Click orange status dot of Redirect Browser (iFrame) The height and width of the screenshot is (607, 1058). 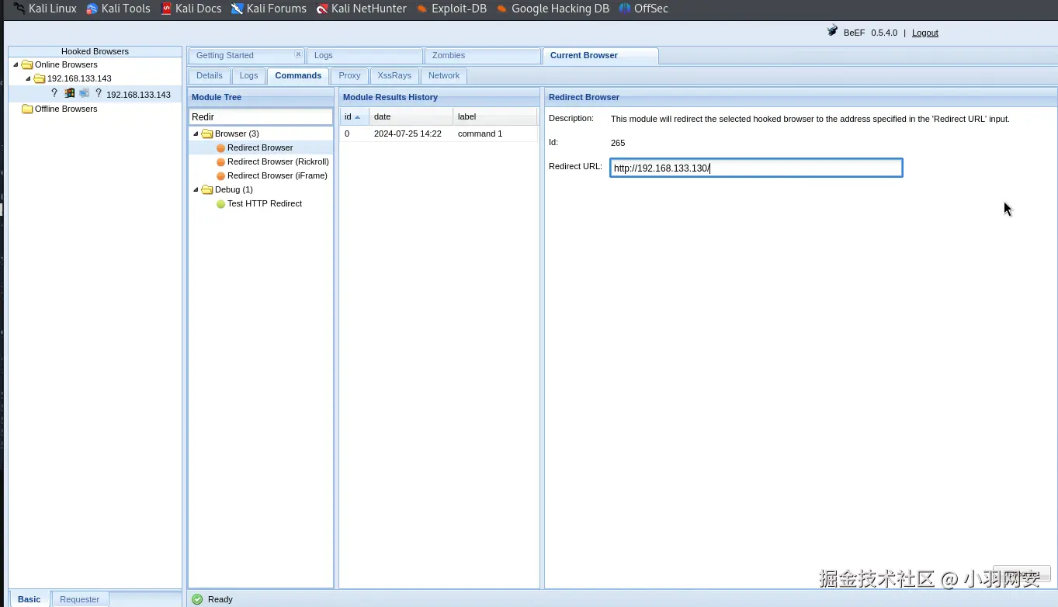coord(220,176)
